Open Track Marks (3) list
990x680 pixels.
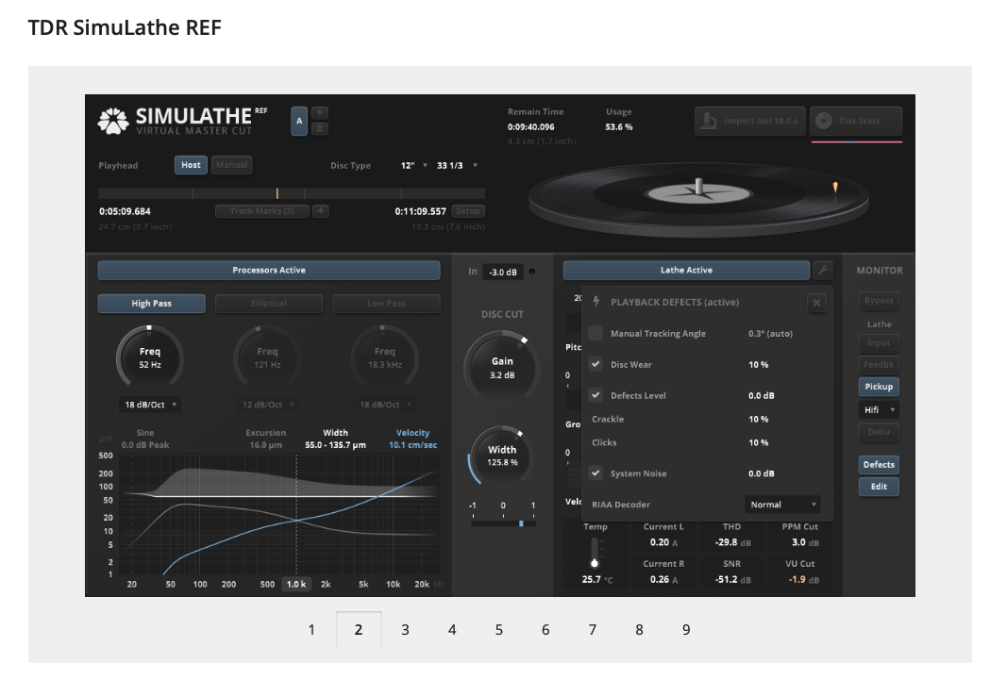tap(262, 210)
